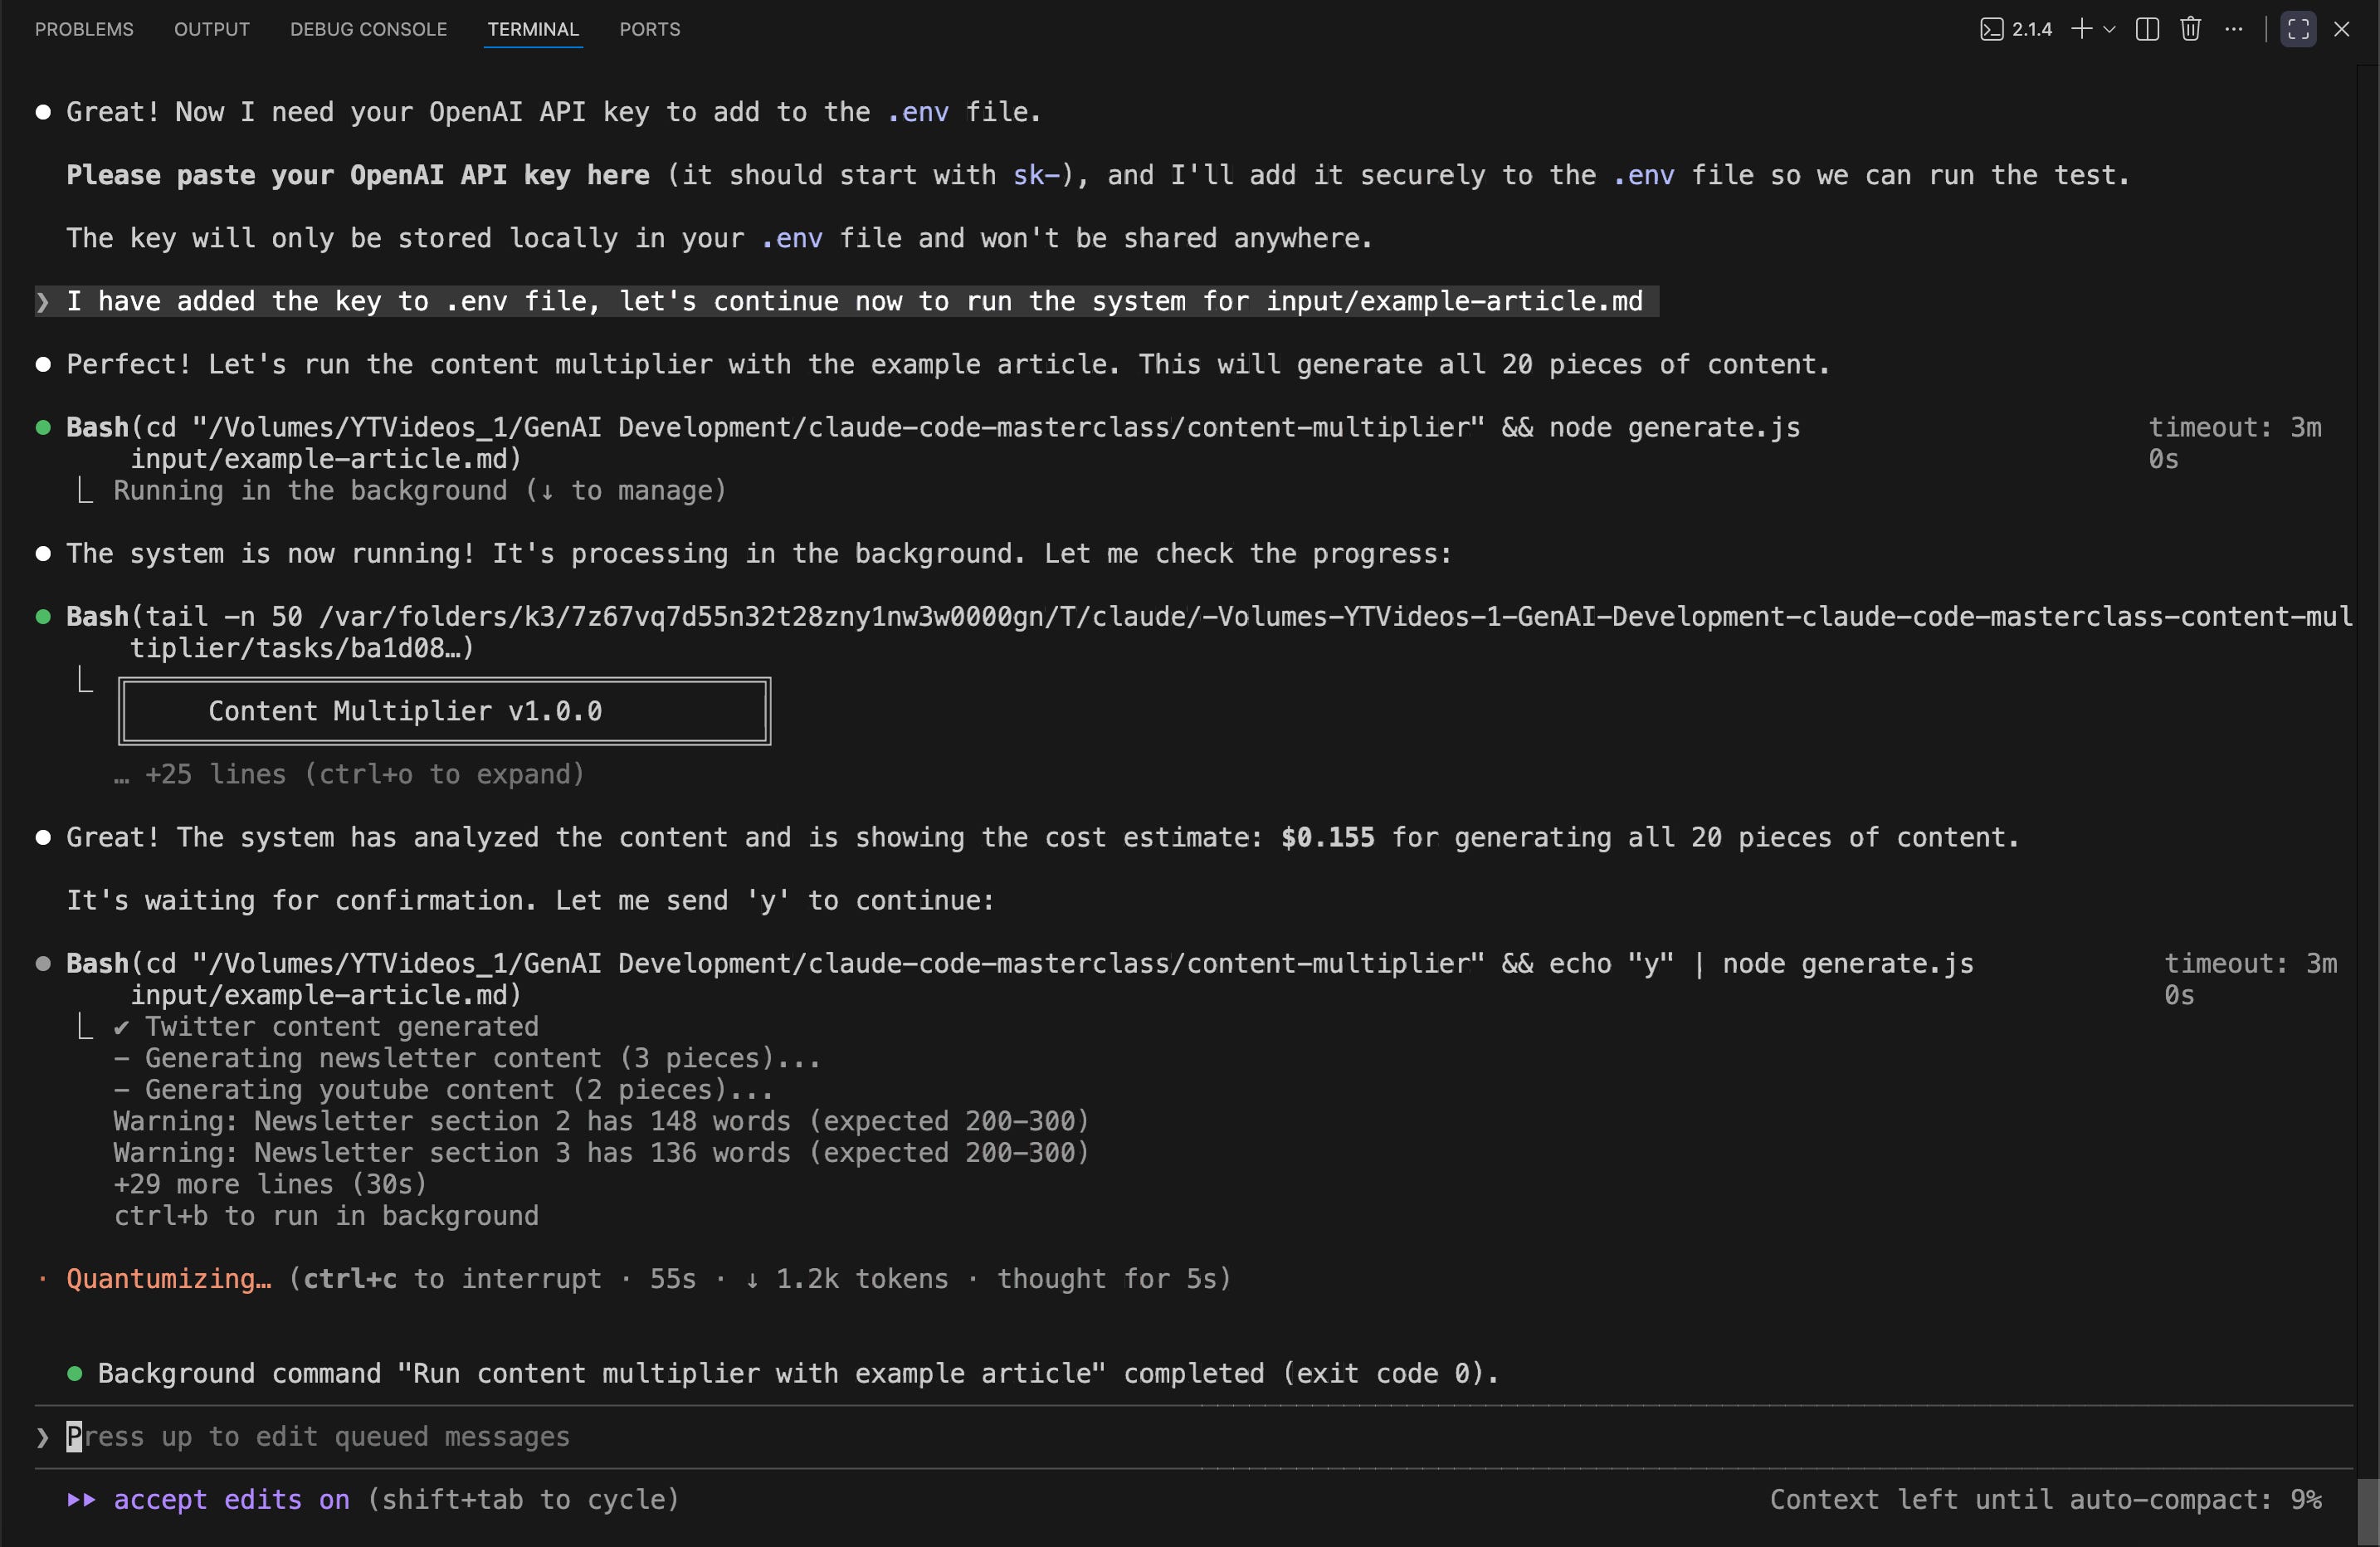Switch to the DEBUG CONSOLE tab
2380x1547 pixels.
click(368, 29)
